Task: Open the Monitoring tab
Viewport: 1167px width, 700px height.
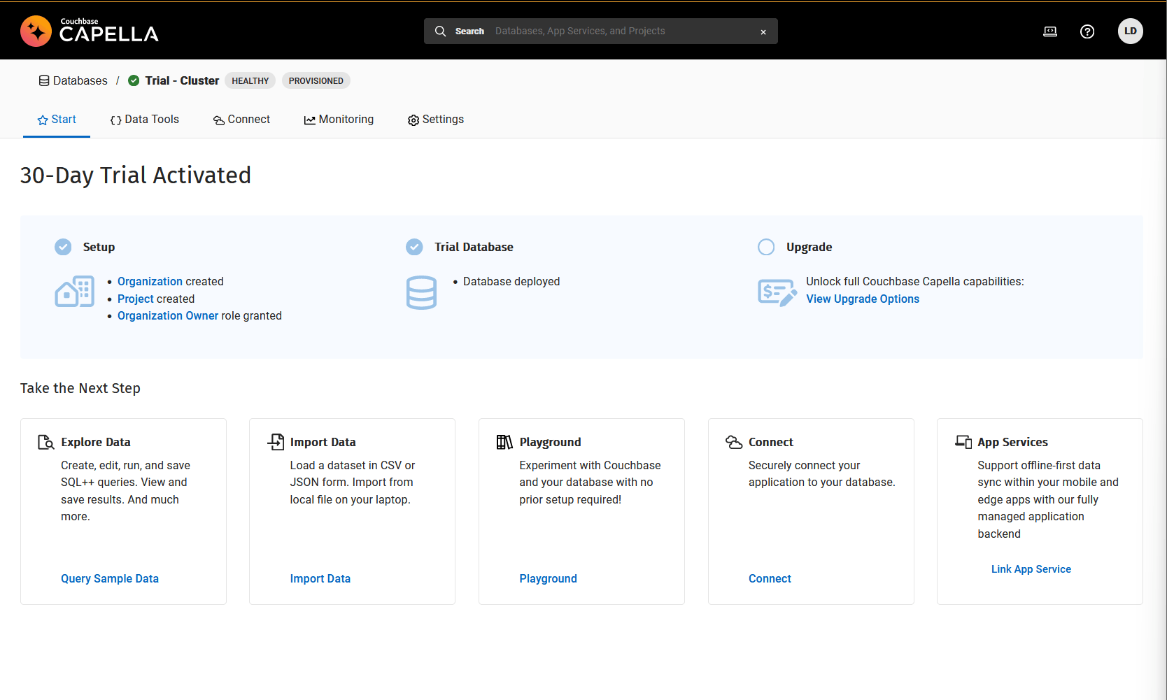Action: pyautogui.click(x=339, y=120)
